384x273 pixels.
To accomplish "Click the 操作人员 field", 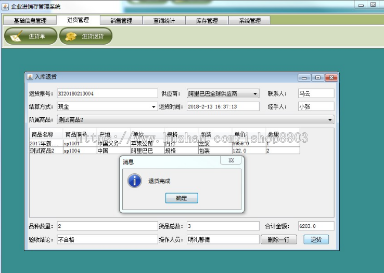I will point(223,240).
